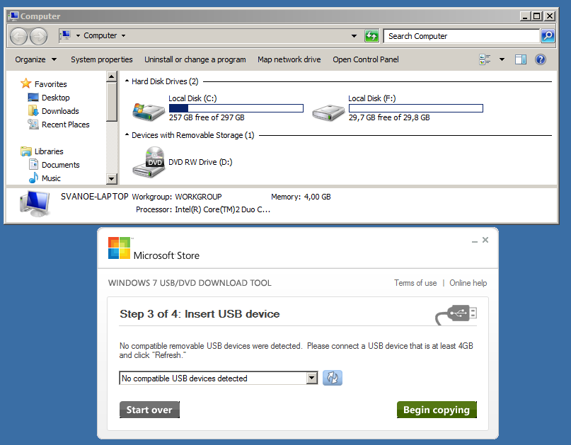Screen dimensions: 571x445
Task: Click the text '29,7 GB free of 29,8 GB'
Action: [389, 117]
